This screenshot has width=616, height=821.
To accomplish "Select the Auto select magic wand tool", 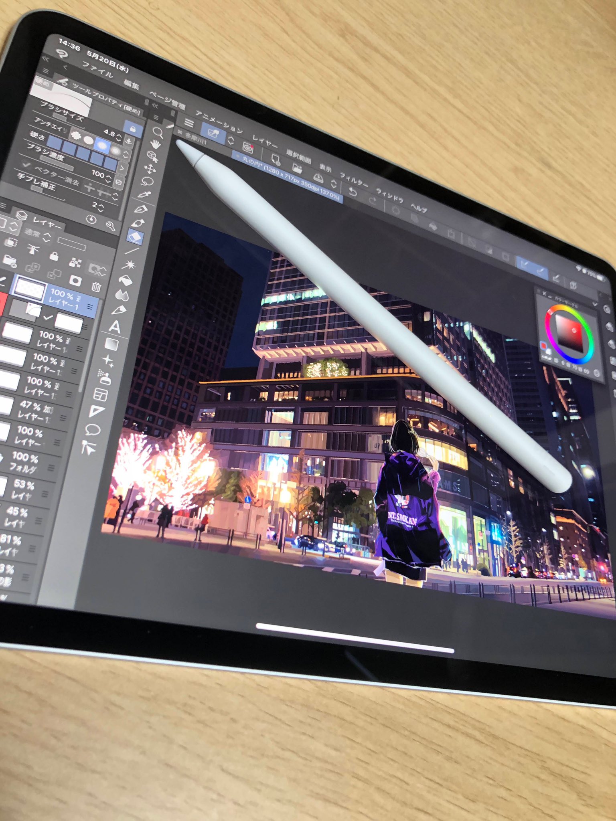I will pos(129,265).
